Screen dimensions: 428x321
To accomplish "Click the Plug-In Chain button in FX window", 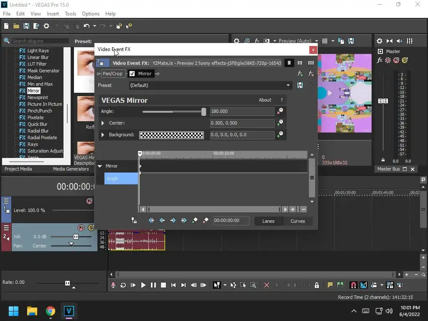I will pyautogui.click(x=300, y=74).
